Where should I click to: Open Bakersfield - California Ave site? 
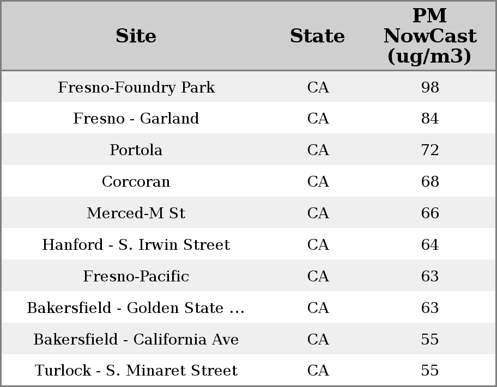(136, 340)
